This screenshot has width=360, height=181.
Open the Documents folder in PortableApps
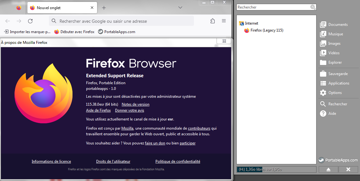334,25
